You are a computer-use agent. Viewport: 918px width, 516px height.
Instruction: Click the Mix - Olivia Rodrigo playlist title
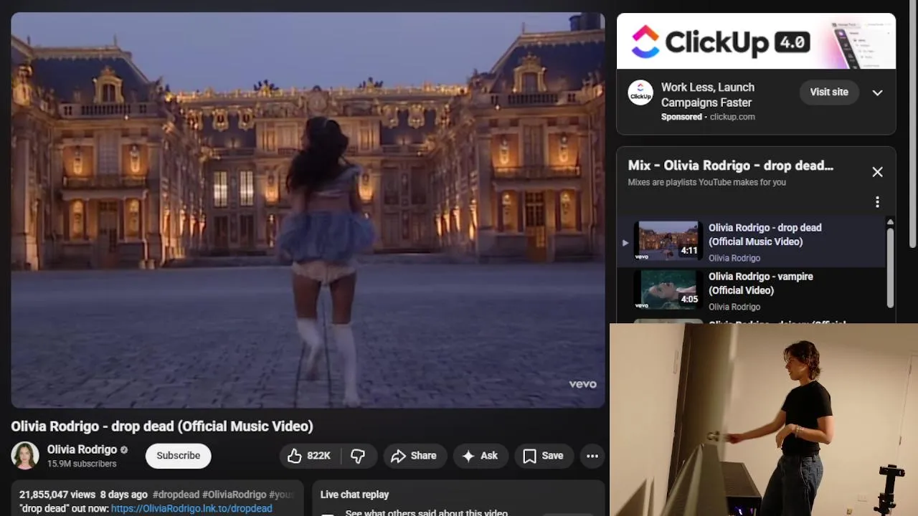[x=731, y=166]
